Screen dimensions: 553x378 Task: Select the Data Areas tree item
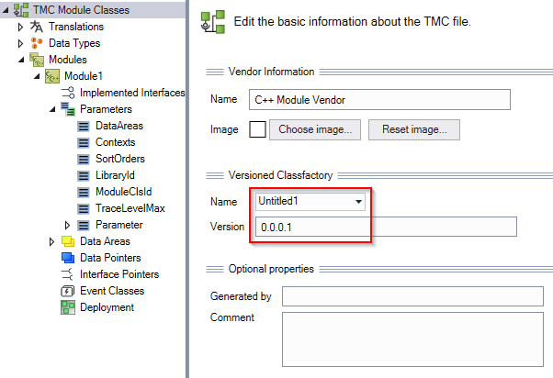(x=105, y=241)
